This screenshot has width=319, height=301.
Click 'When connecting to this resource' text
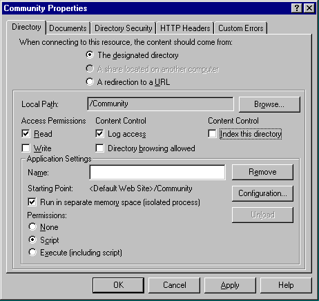coord(126,42)
